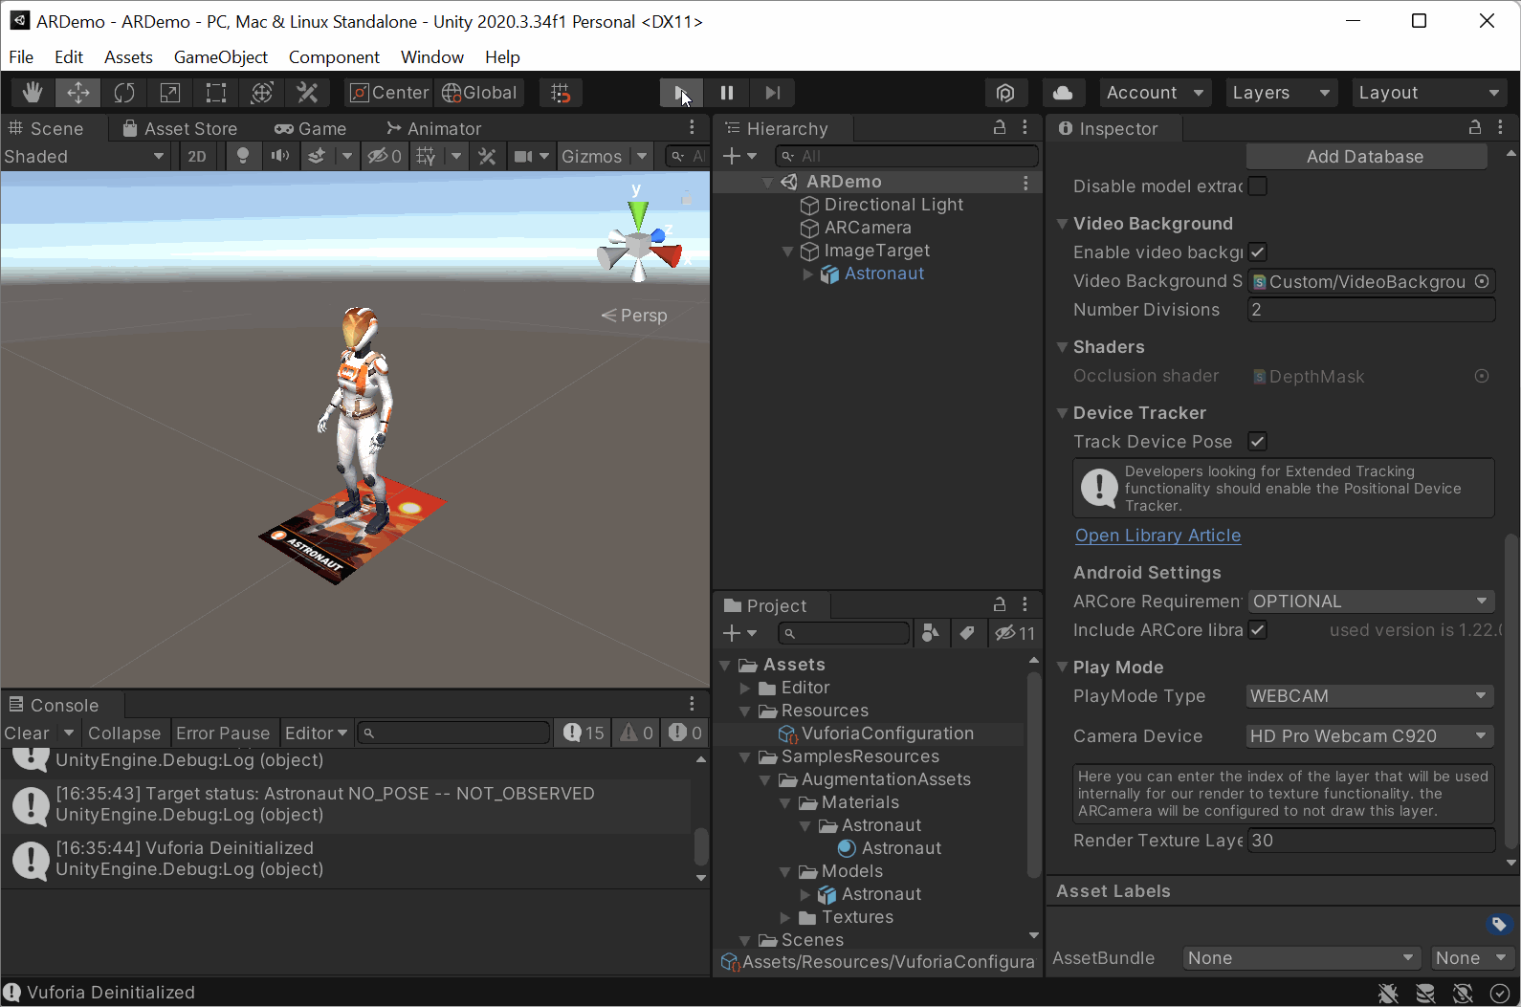Screen dimensions: 1521x1007
Task: Open the PlayMode Type dropdown
Action: (x=1369, y=696)
